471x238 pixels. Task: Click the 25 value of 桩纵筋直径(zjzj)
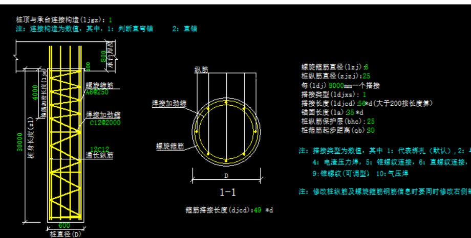coord(367,77)
